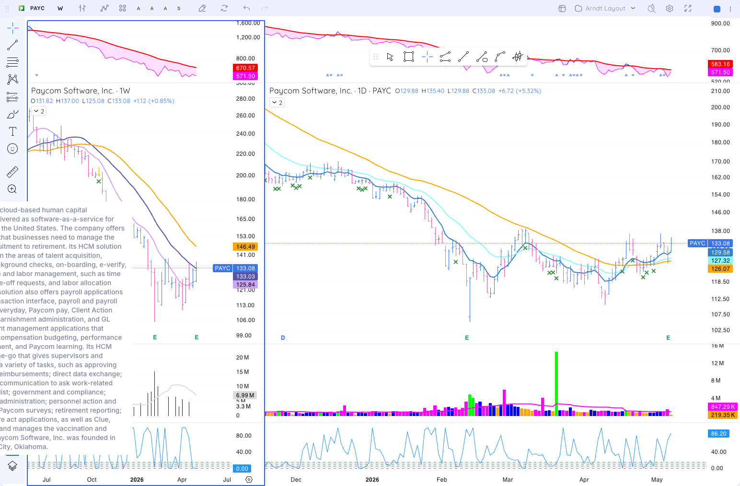740x486 pixels.
Task: Select parallel channel tool in floating toolbar
Action: point(445,57)
